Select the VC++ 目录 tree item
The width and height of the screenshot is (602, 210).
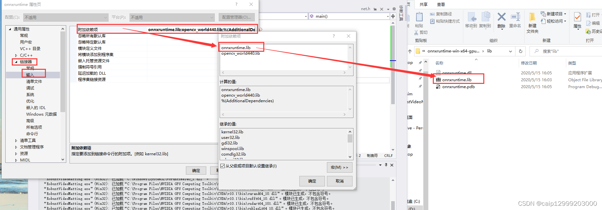(x=30, y=48)
